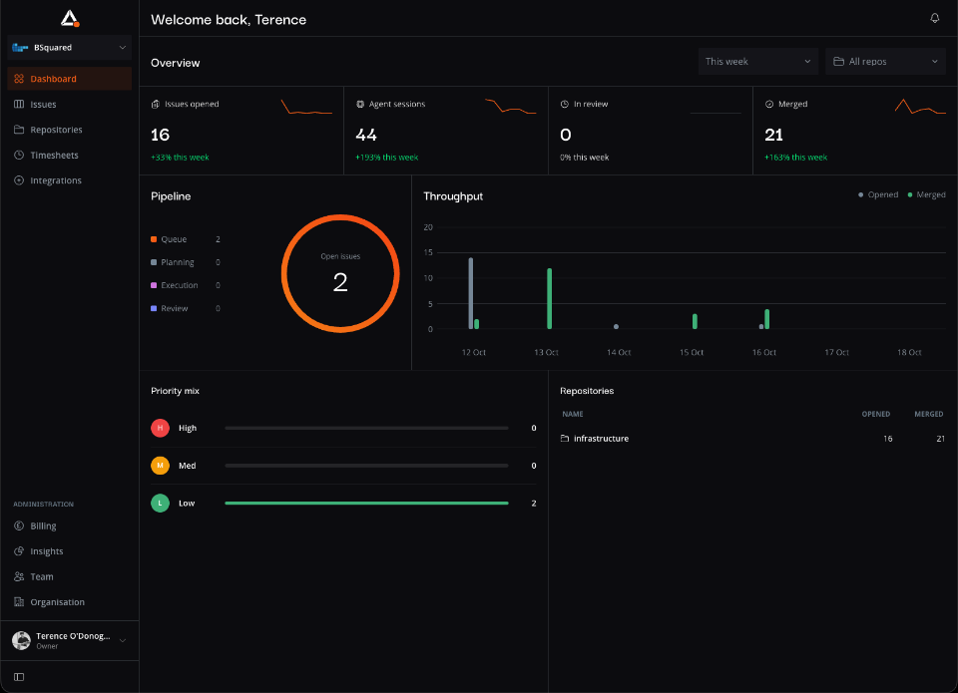Click the Issues sidebar icon
Image resolution: width=958 pixels, height=693 pixels.
coord(19,105)
